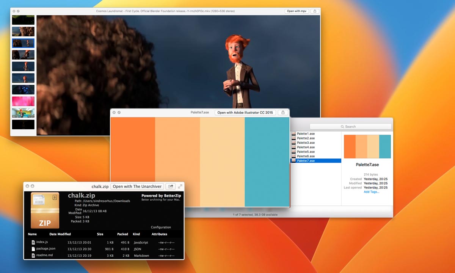The height and width of the screenshot is (273, 455).
Task: Click the fullscreen arrows icon in chalk.zip window
Action: (x=180, y=187)
